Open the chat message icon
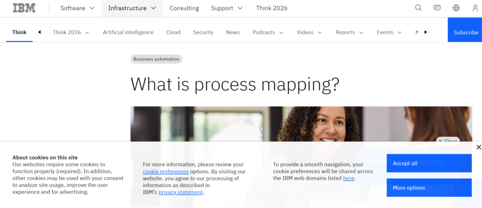 tap(437, 8)
